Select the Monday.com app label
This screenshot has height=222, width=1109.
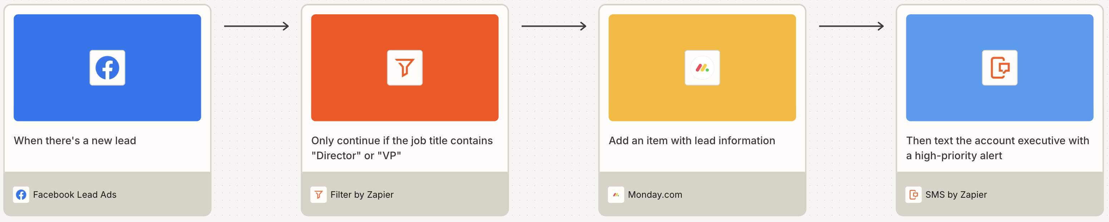(x=655, y=195)
